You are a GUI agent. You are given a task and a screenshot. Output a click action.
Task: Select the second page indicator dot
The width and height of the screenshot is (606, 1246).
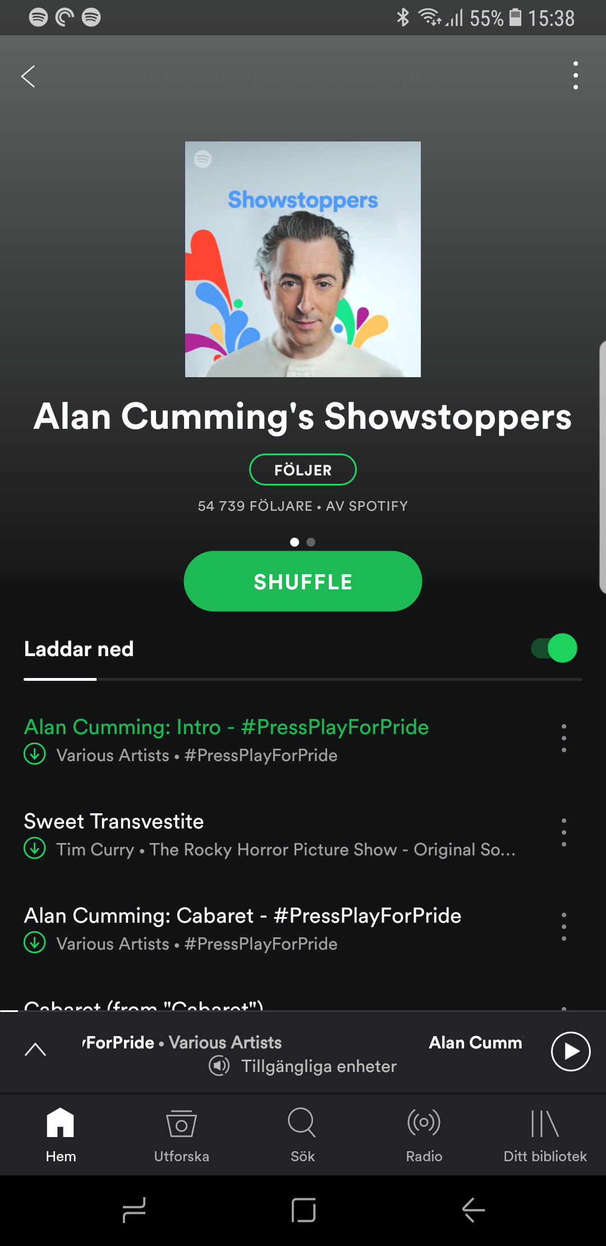click(311, 542)
